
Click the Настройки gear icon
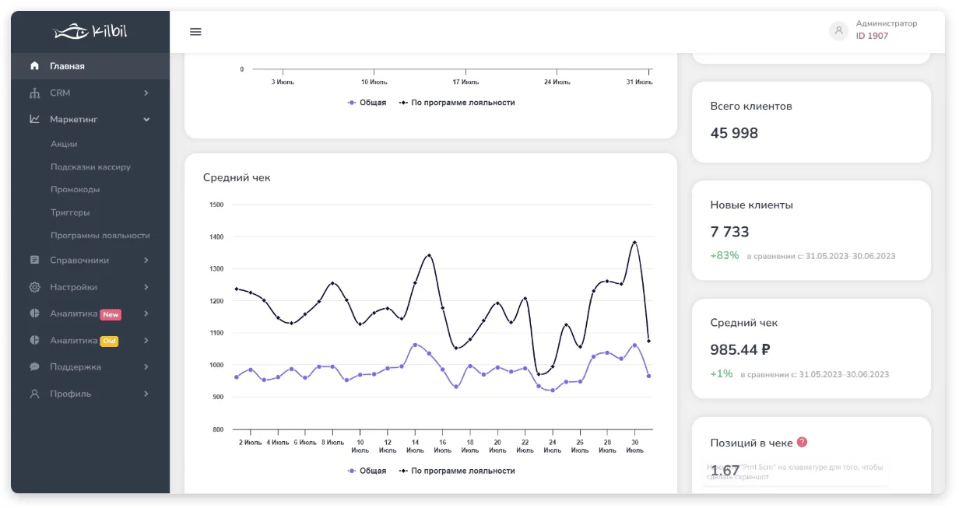click(x=34, y=287)
